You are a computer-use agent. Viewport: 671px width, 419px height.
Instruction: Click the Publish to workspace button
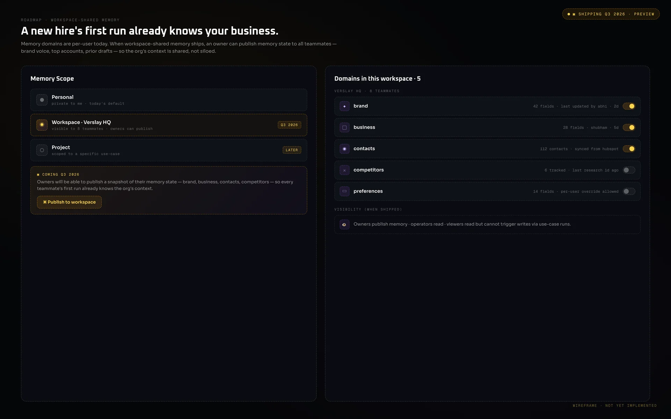[69, 202]
